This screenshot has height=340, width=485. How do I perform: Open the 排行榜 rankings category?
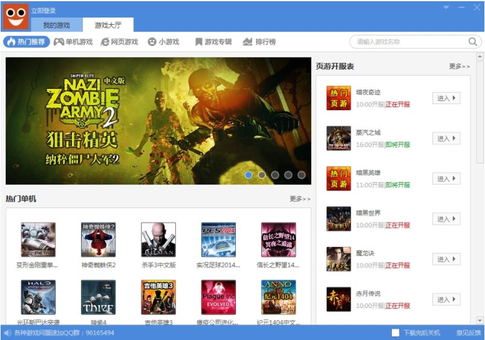(x=259, y=42)
